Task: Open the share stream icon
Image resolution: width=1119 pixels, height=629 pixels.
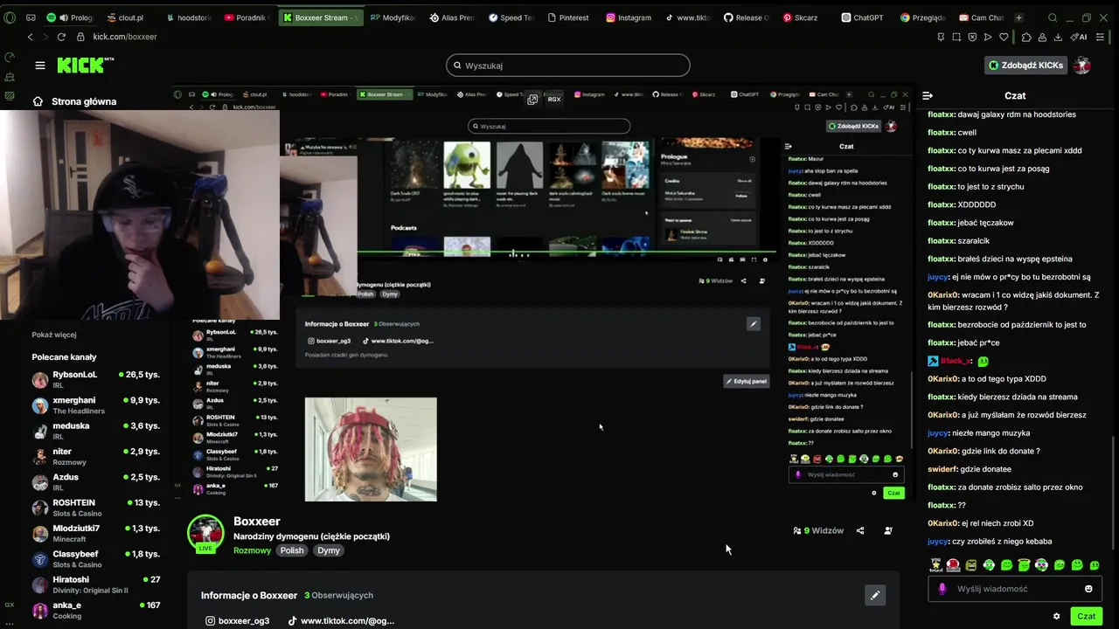Action: (860, 530)
